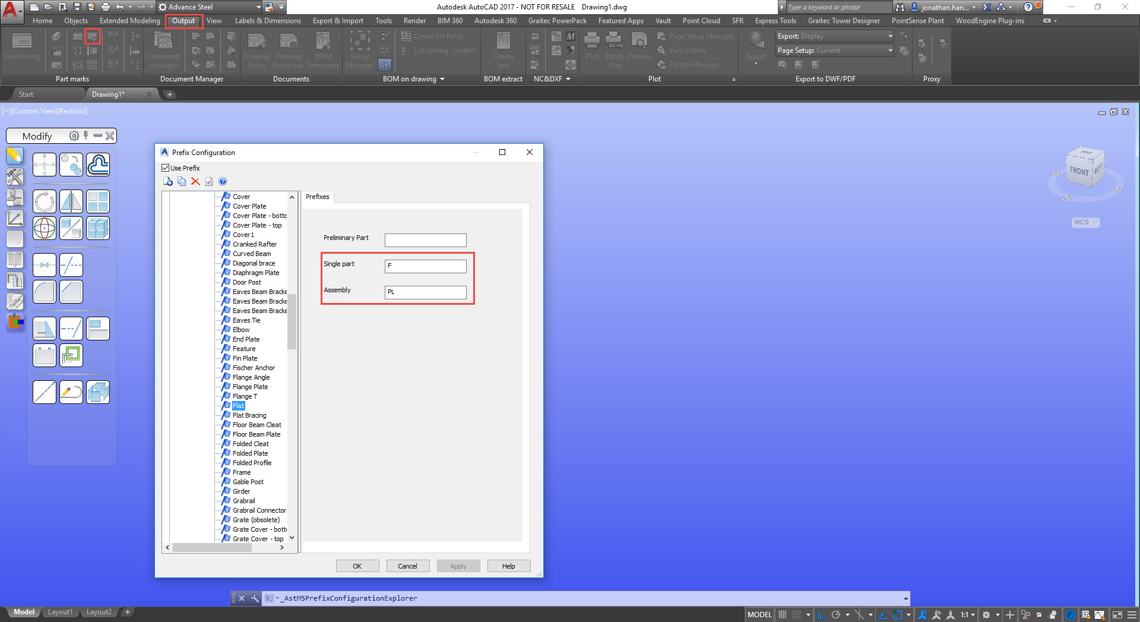
Task: Switch to the Layout1 tab
Action: [60, 611]
